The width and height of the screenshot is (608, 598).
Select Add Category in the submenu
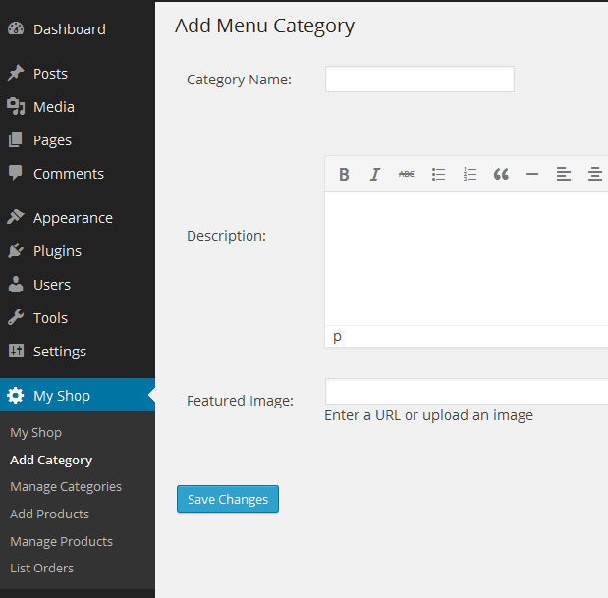pos(51,460)
